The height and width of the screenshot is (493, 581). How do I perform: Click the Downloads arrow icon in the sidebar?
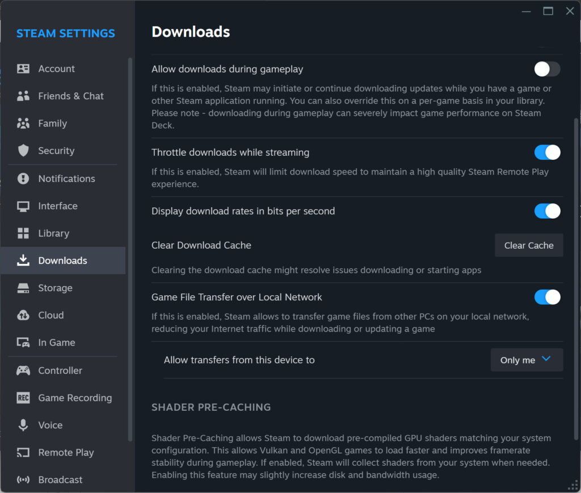[23, 261]
